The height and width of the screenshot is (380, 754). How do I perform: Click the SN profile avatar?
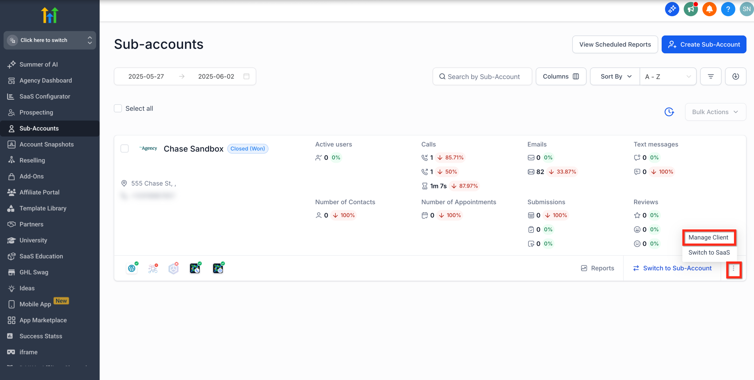pos(746,9)
